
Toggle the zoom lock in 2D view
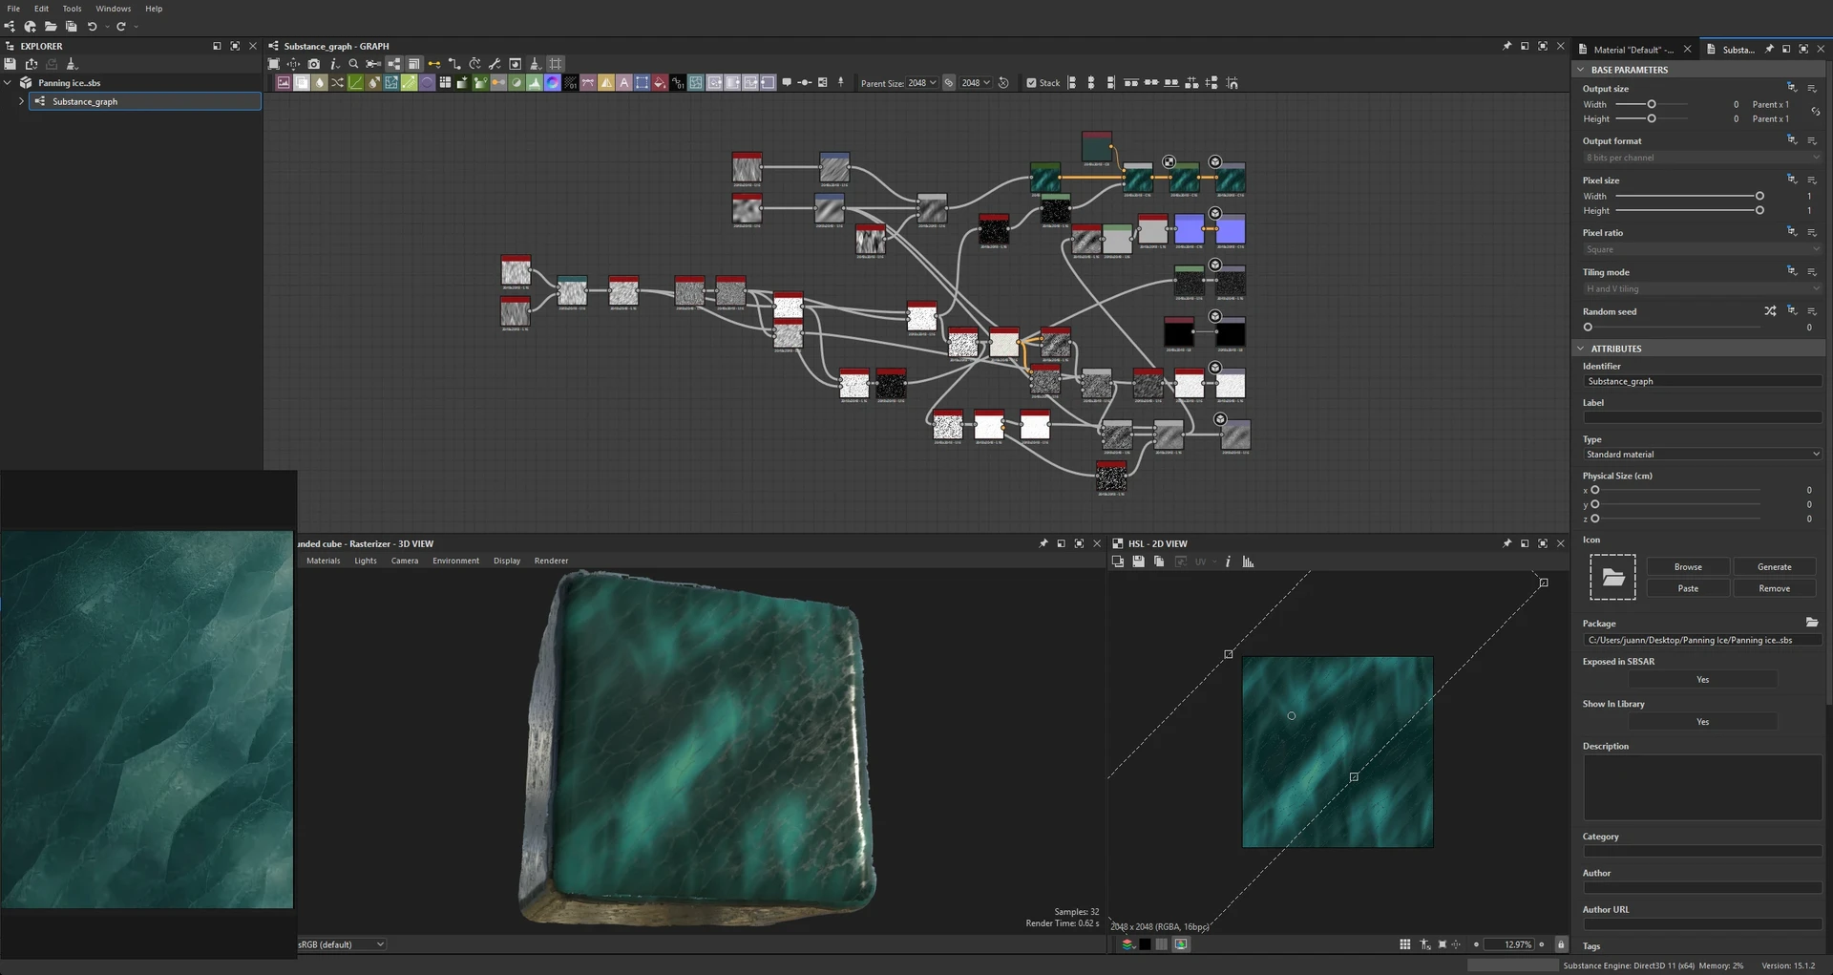point(1561,944)
